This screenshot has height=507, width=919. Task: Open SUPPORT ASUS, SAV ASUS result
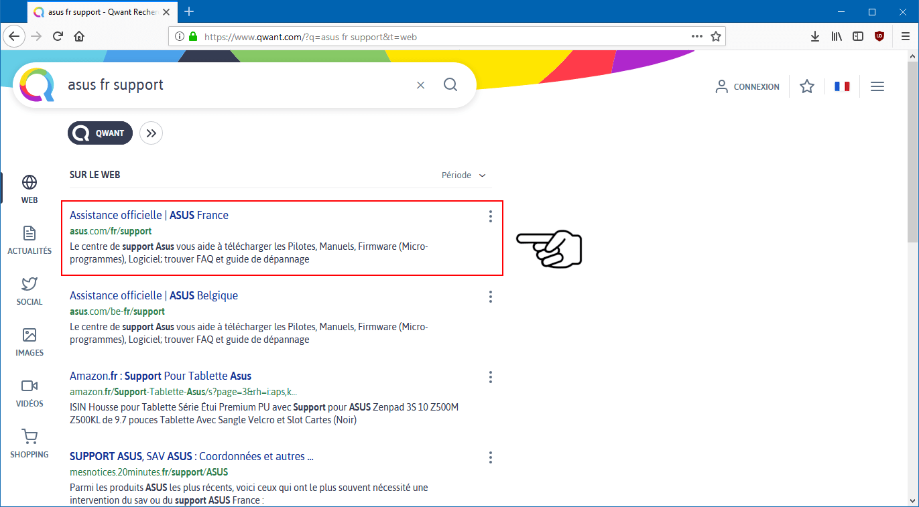tap(192, 456)
